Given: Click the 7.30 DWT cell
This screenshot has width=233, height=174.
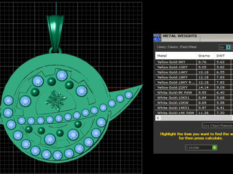Looking at the screenshot, I should [223, 113].
